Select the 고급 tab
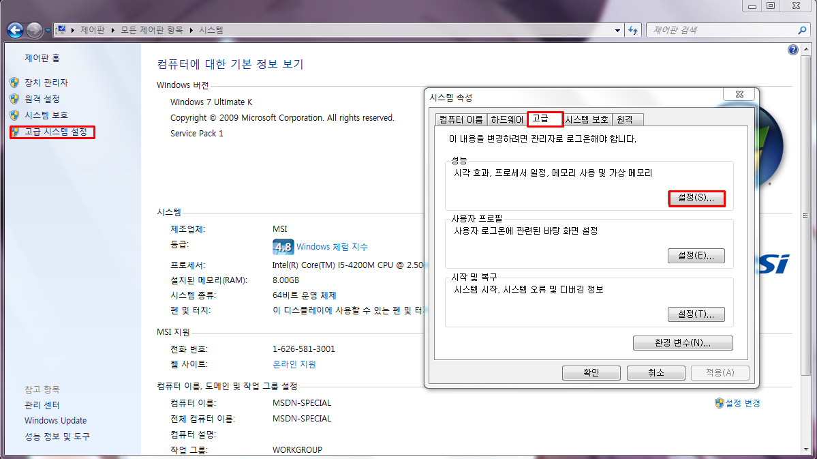Viewport: 817px width, 459px height. coord(545,119)
